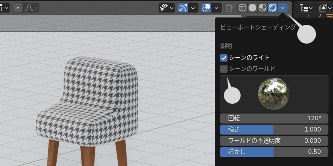The width and height of the screenshot is (333, 166).
Task: Select Rendered shading mode icon
Action: [272, 8]
